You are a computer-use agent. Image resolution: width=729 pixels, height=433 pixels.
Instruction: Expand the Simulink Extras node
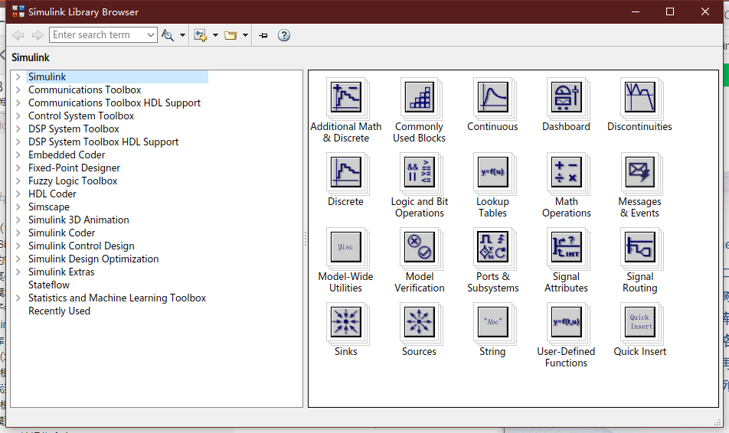(x=18, y=272)
